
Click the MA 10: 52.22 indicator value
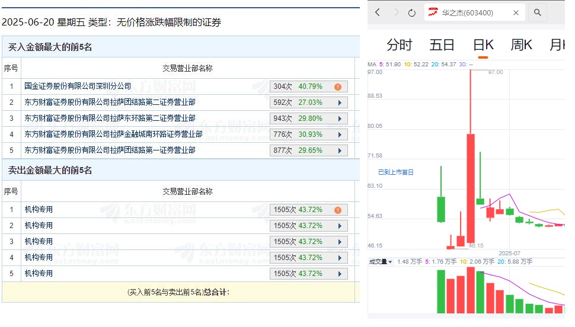coord(416,65)
